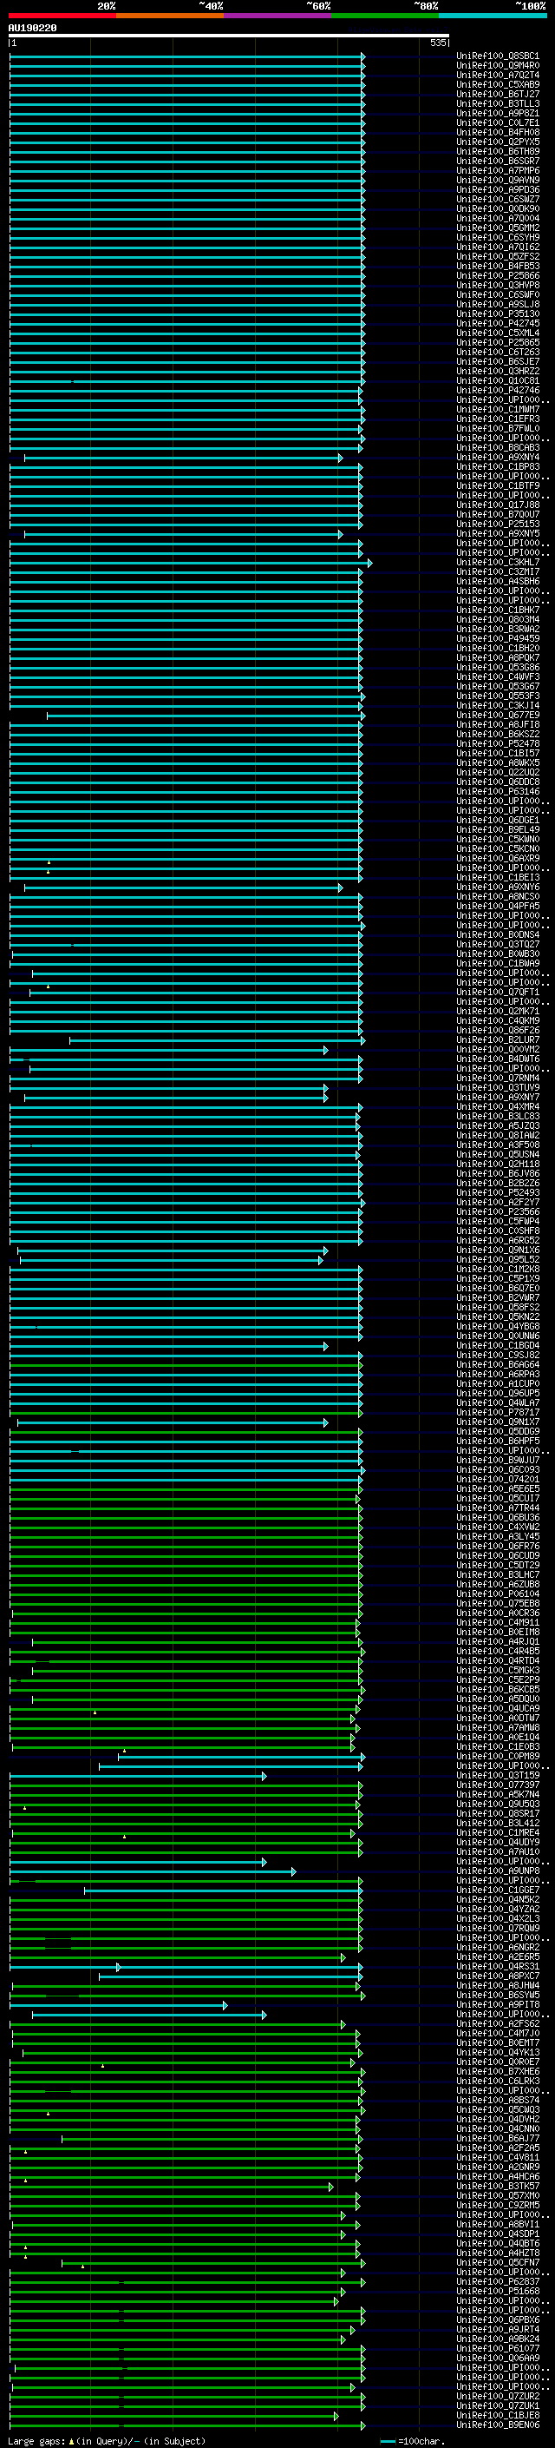Select hit label UniRef100_P78717
The image size is (555, 2448).
498,1413
